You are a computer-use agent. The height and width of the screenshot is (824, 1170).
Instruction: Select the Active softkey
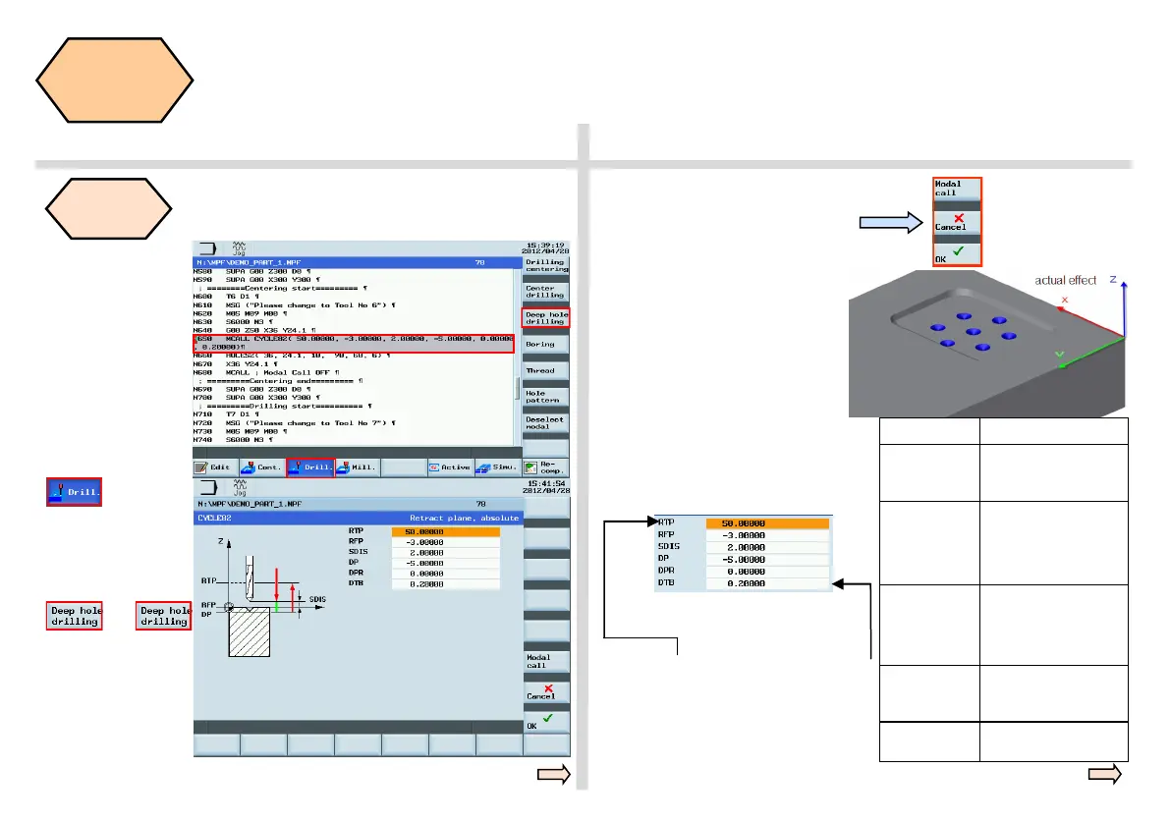click(x=450, y=467)
